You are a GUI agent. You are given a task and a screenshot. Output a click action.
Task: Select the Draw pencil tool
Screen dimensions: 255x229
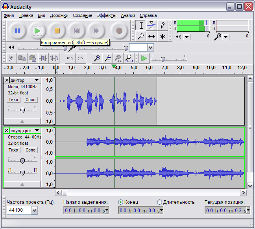point(162,26)
